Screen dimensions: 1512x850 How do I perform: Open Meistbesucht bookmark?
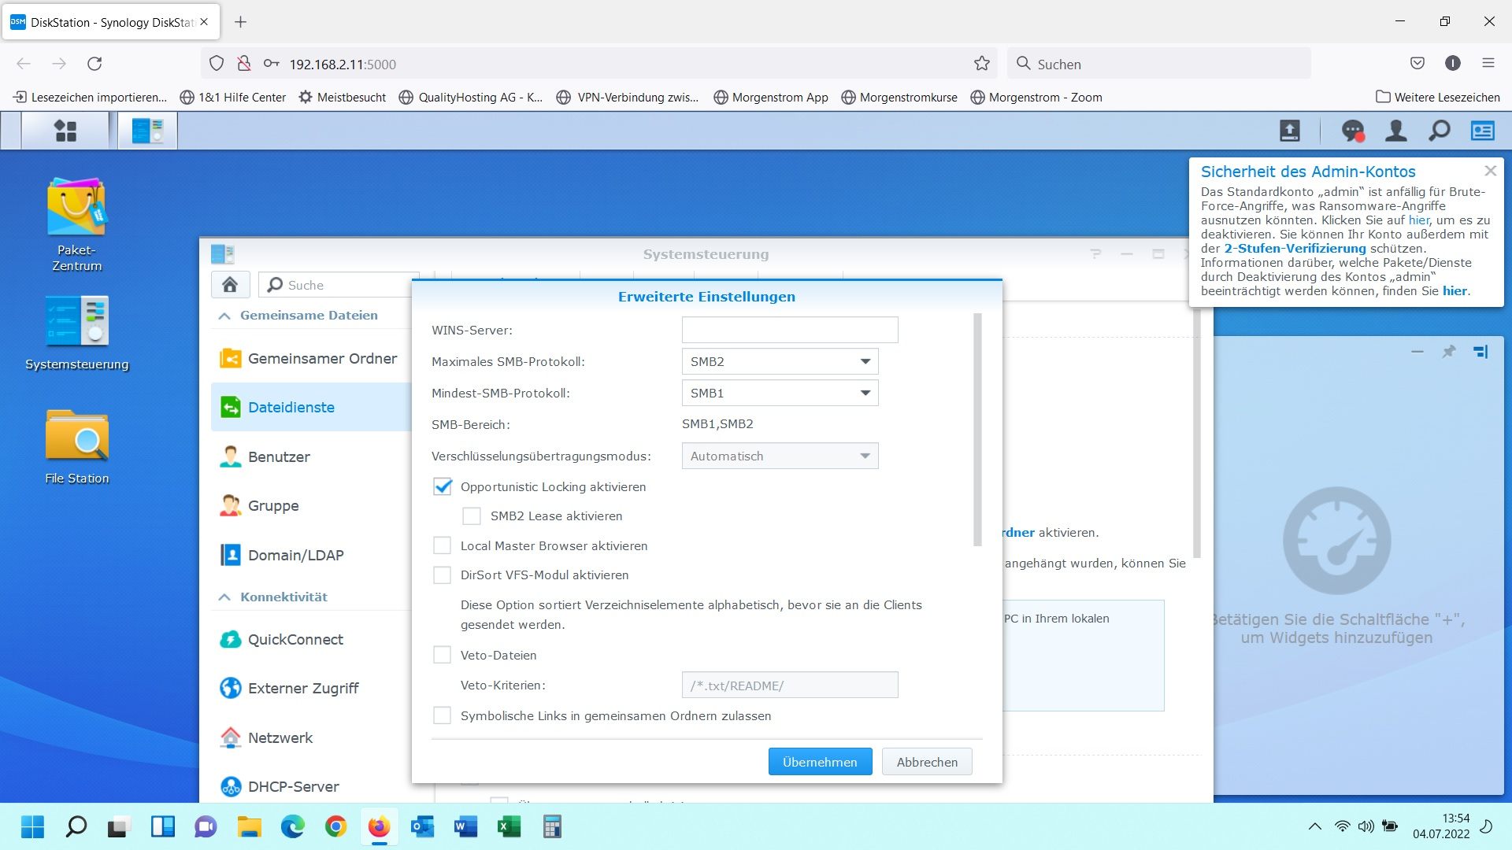pyautogui.click(x=343, y=98)
